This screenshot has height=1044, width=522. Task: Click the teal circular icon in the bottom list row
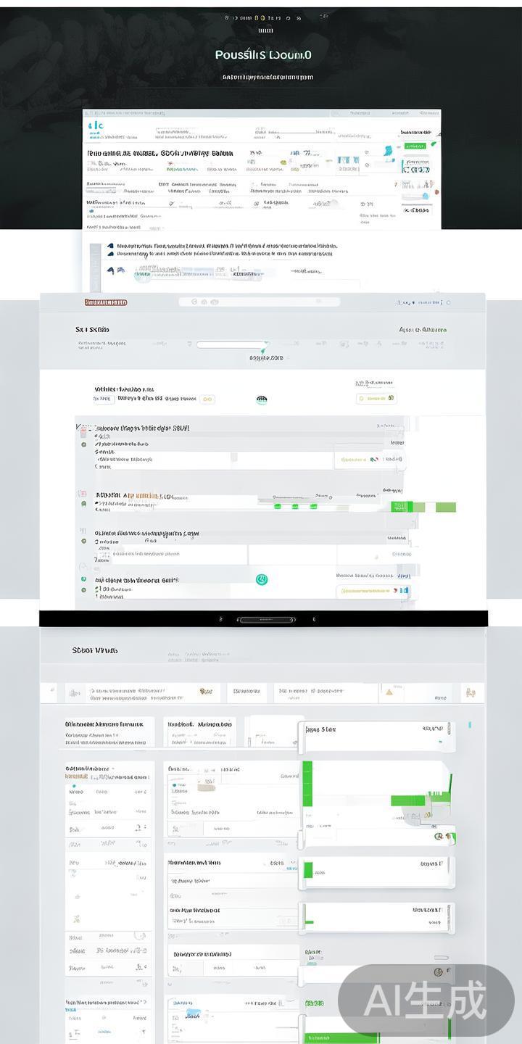pos(262,579)
